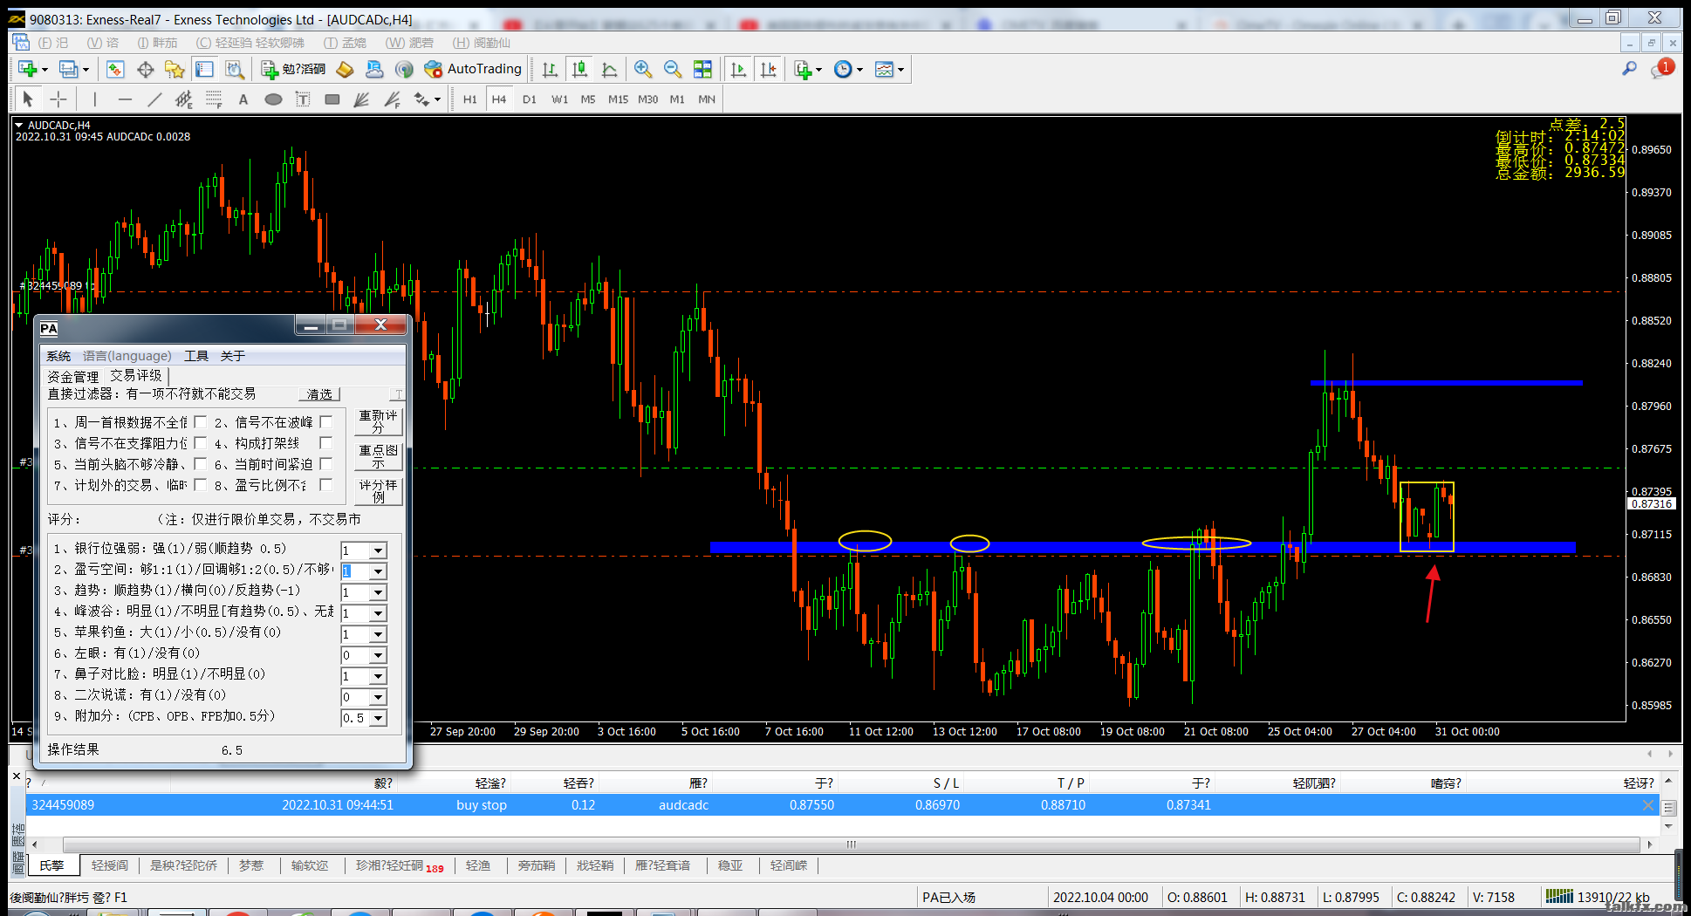1691x916 pixels.
Task: Switch chart to bar chart type
Action: pyautogui.click(x=550, y=69)
